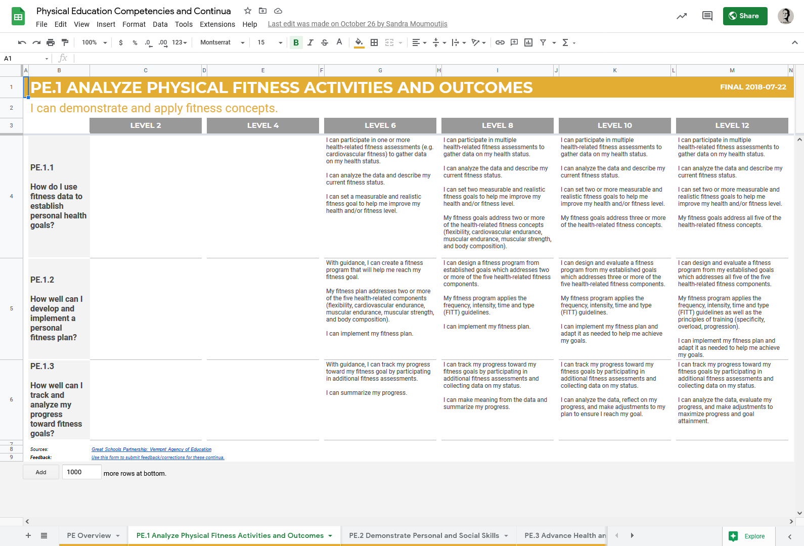Open comment history icon
804x546 pixels.
(x=707, y=16)
